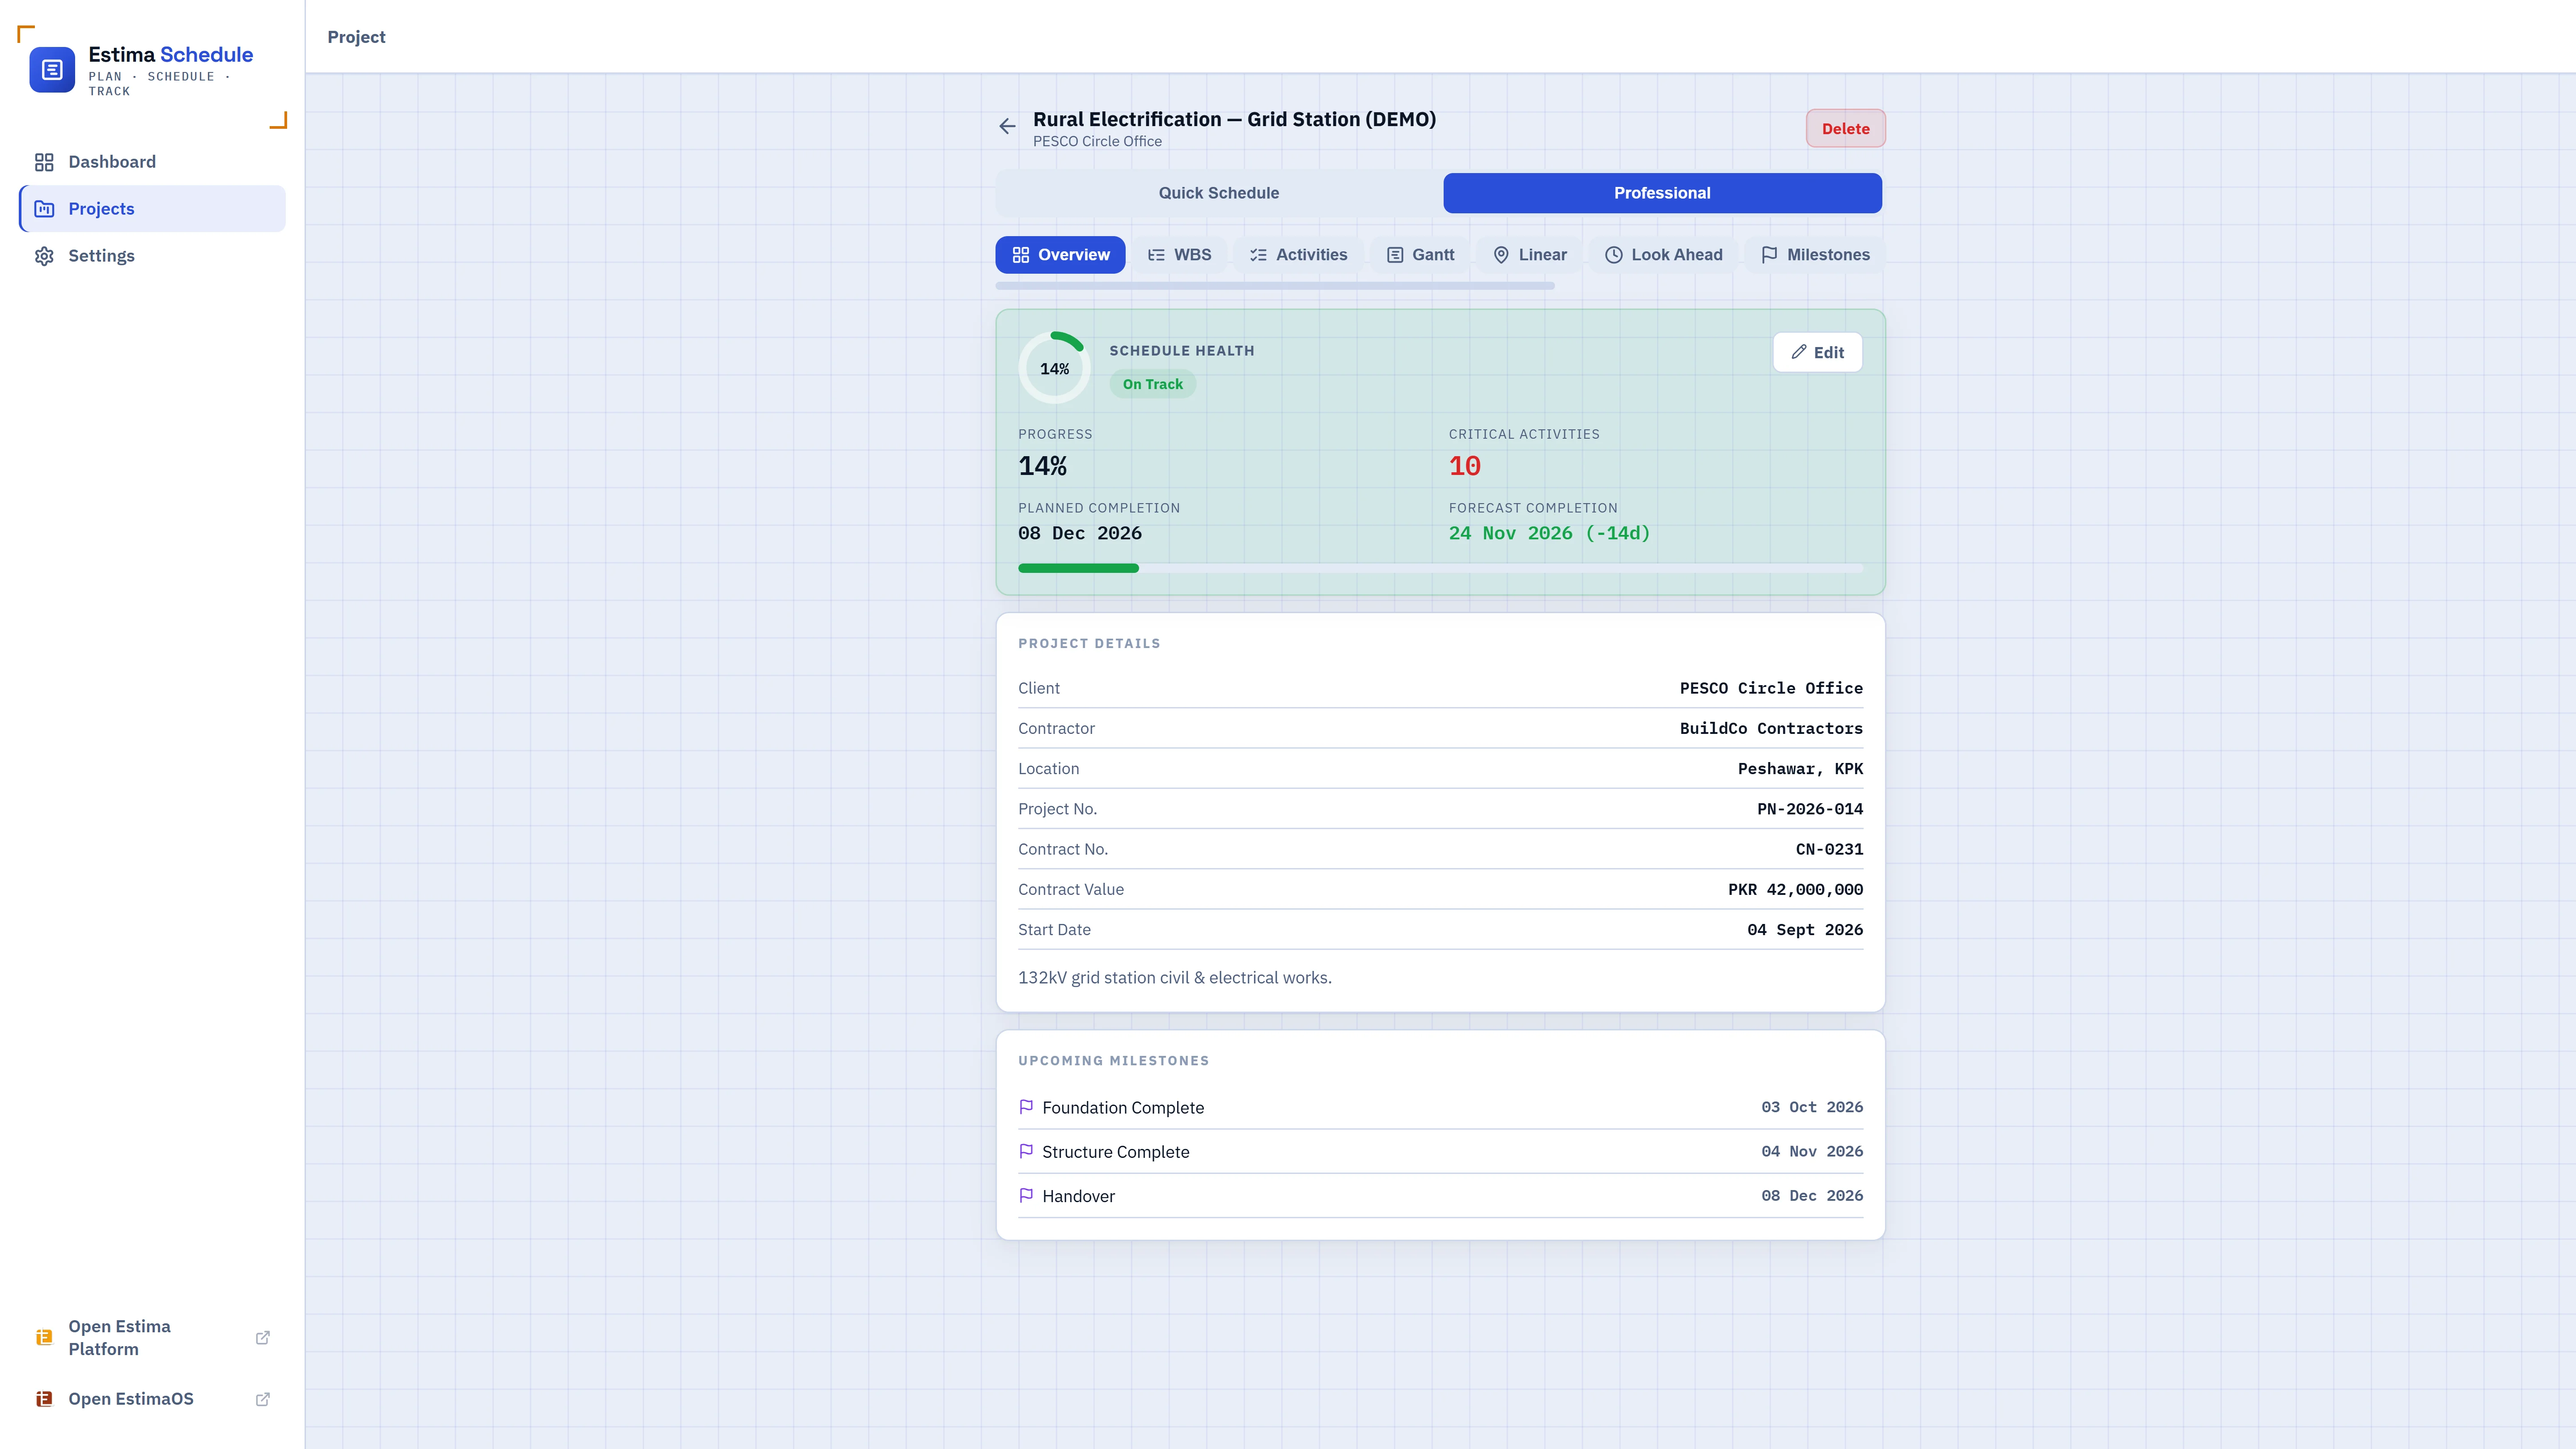Screen dimensions: 2576x1449
Task: Click the Edit button in Schedule Health
Action: tap(1817, 352)
